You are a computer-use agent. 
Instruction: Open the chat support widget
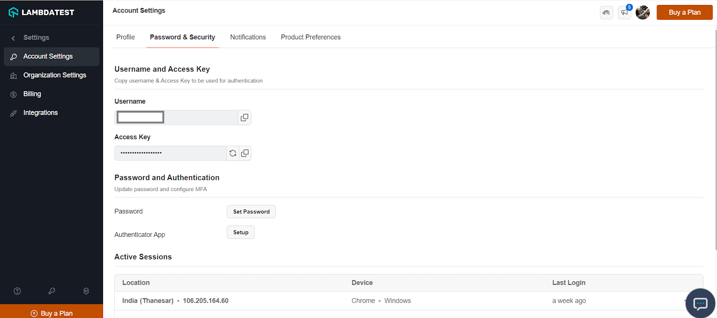click(x=700, y=303)
